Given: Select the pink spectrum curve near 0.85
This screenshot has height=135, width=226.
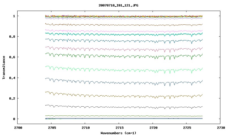Looking at the screenshot, I should tap(124, 31).
